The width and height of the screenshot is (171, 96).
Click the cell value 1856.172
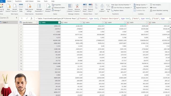point(57,26)
